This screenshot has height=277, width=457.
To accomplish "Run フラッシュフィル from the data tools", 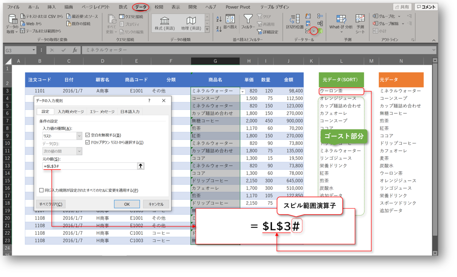I will (x=308, y=16).
